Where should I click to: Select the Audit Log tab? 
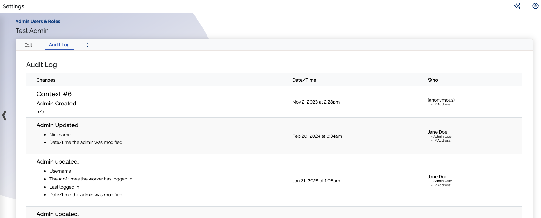click(59, 45)
